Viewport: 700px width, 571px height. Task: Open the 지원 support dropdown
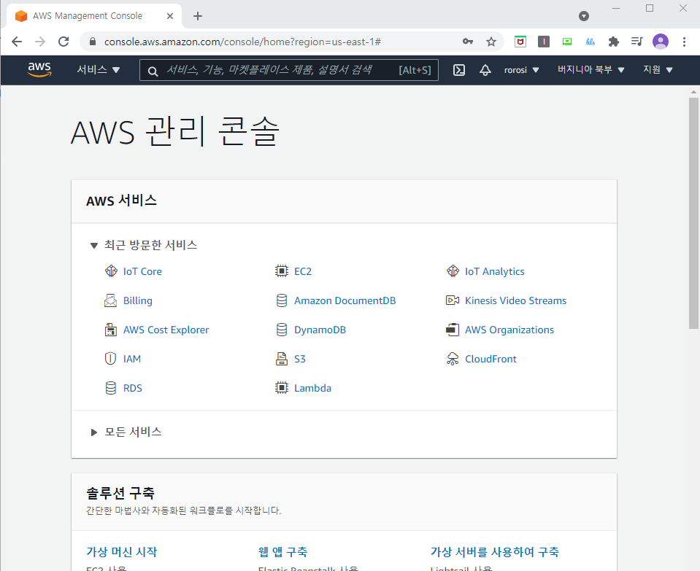tap(658, 69)
